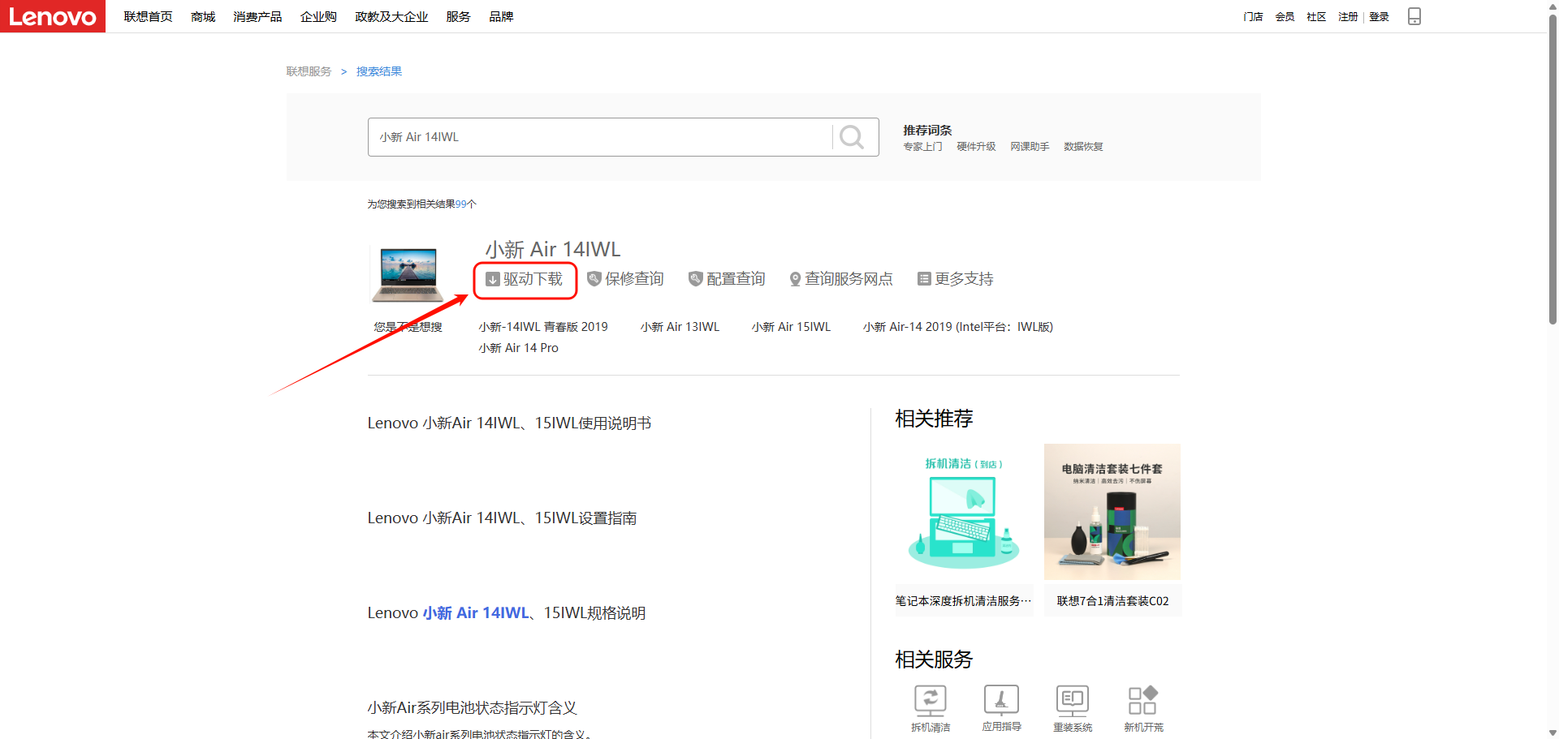1559x739 pixels.
Task: Click the 保修查询 text link
Action: (x=634, y=279)
